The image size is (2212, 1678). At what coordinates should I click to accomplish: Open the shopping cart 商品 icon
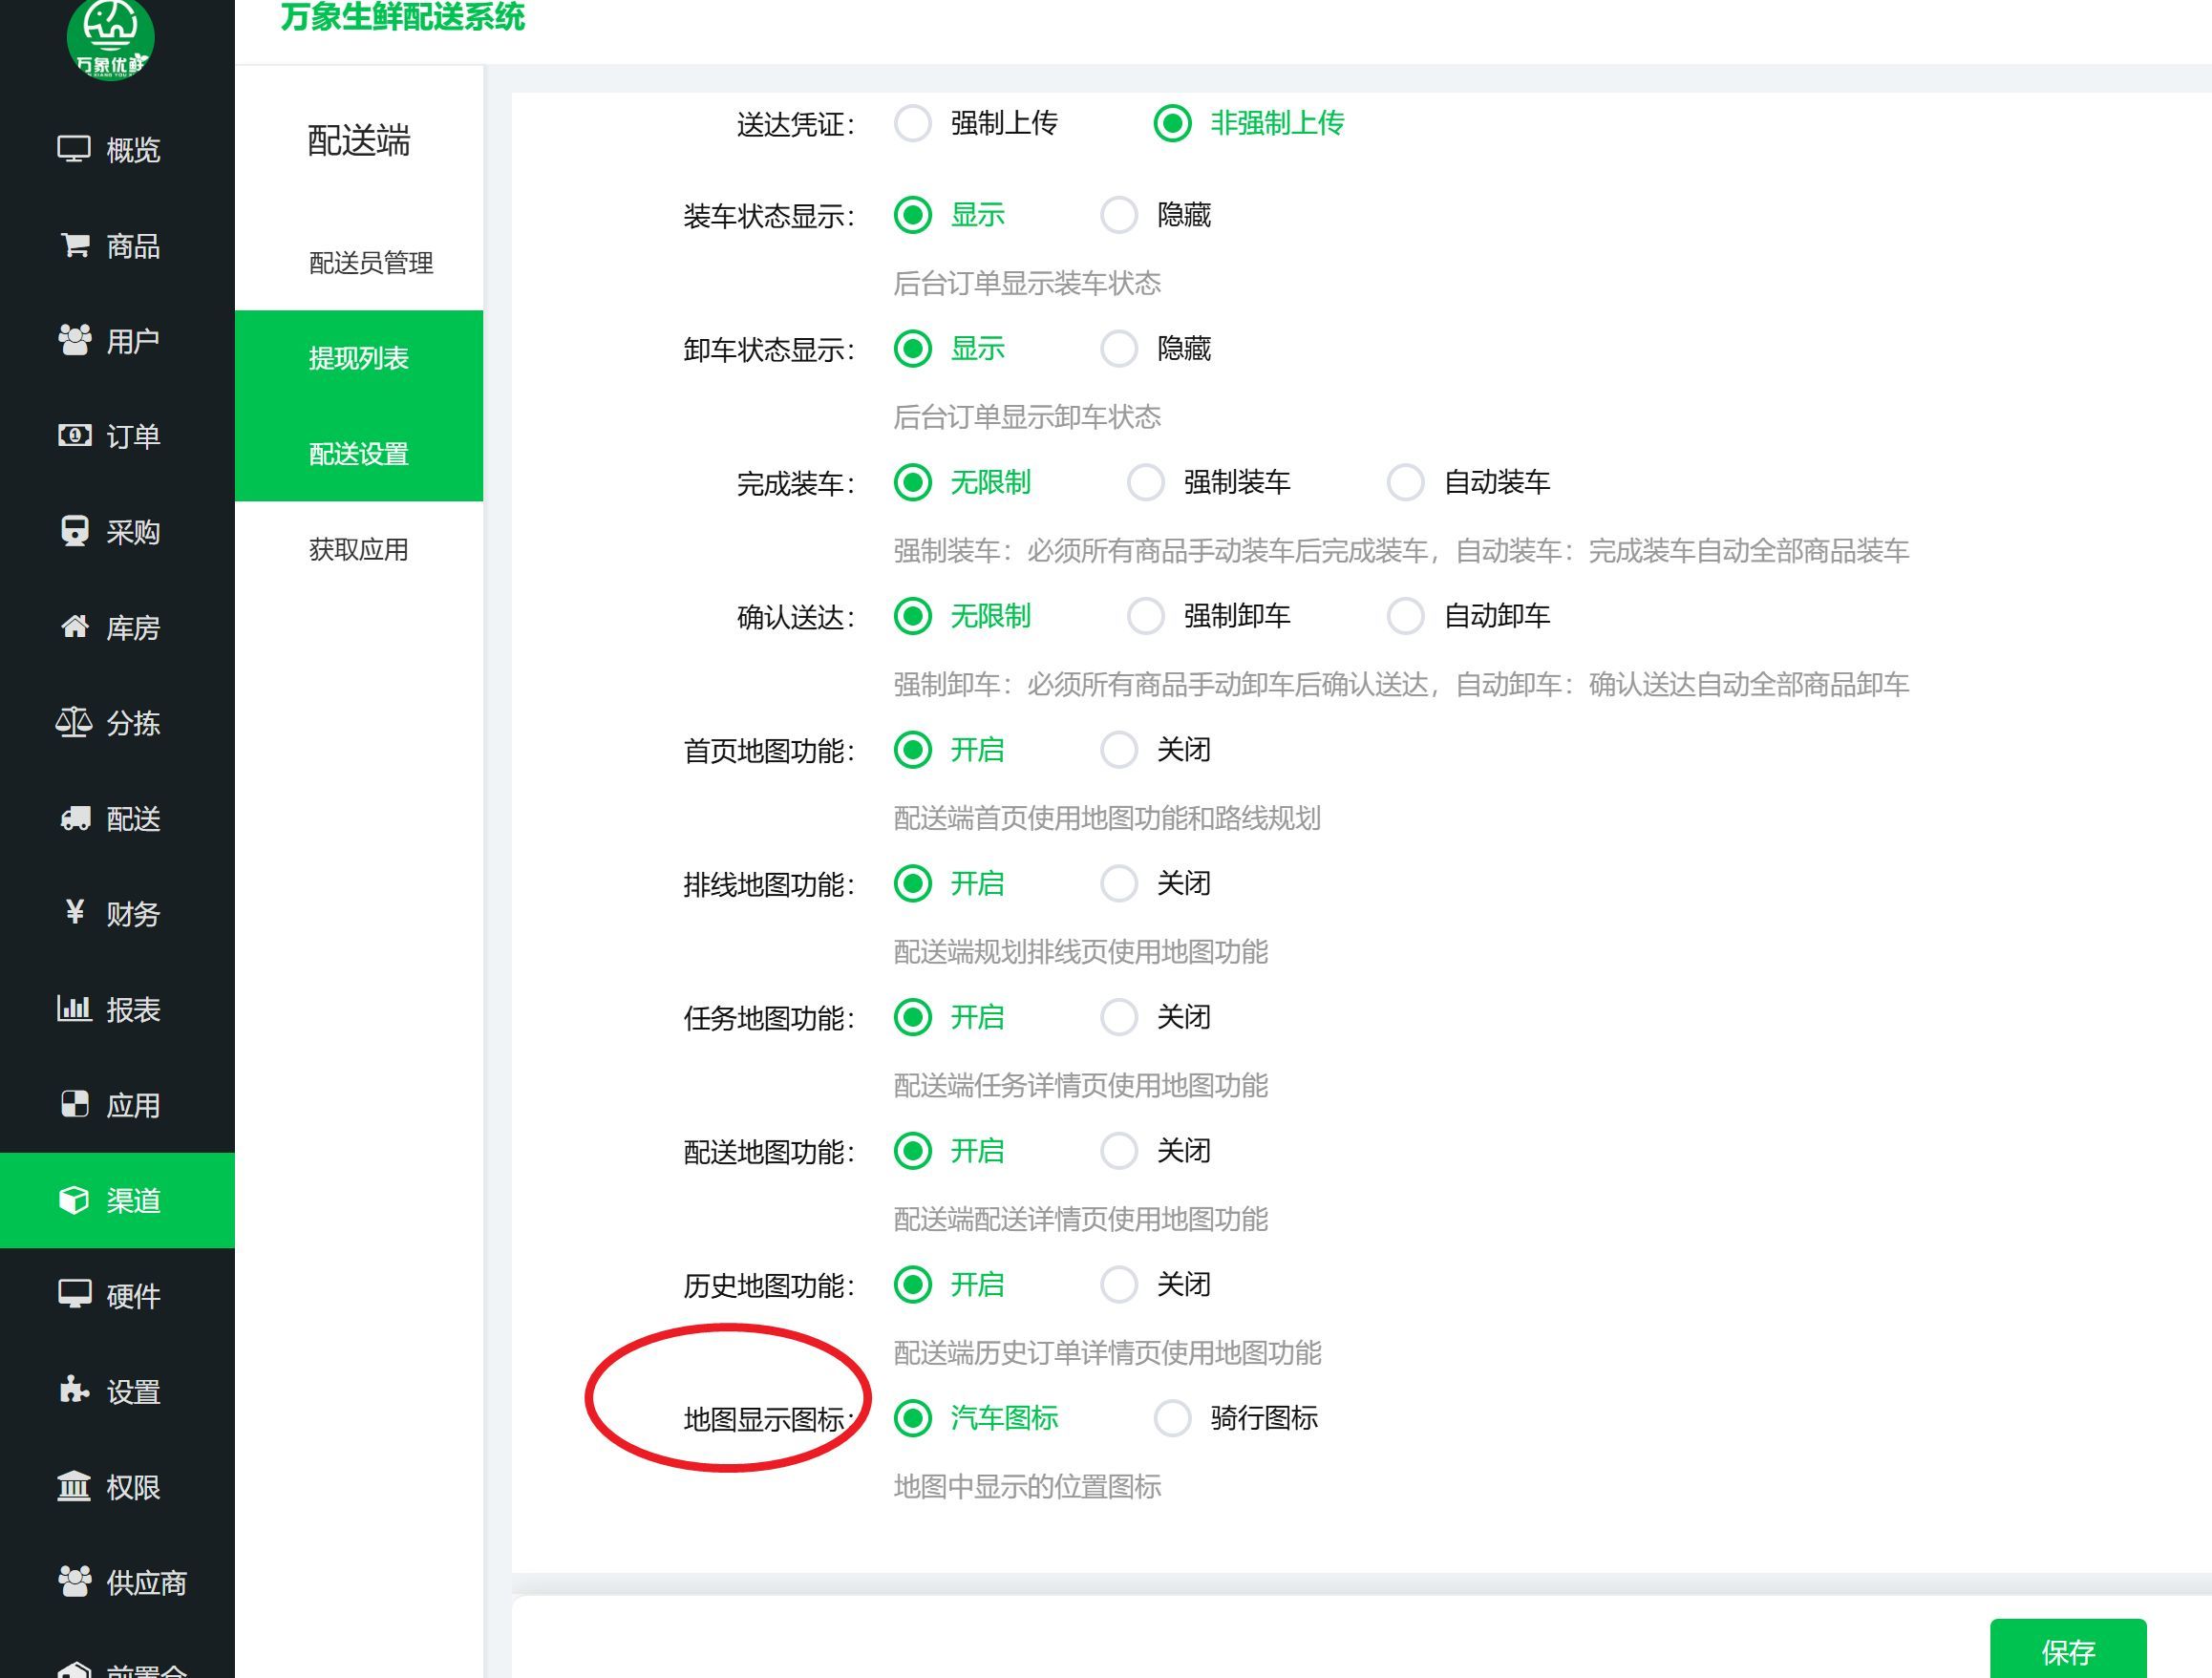[x=75, y=245]
